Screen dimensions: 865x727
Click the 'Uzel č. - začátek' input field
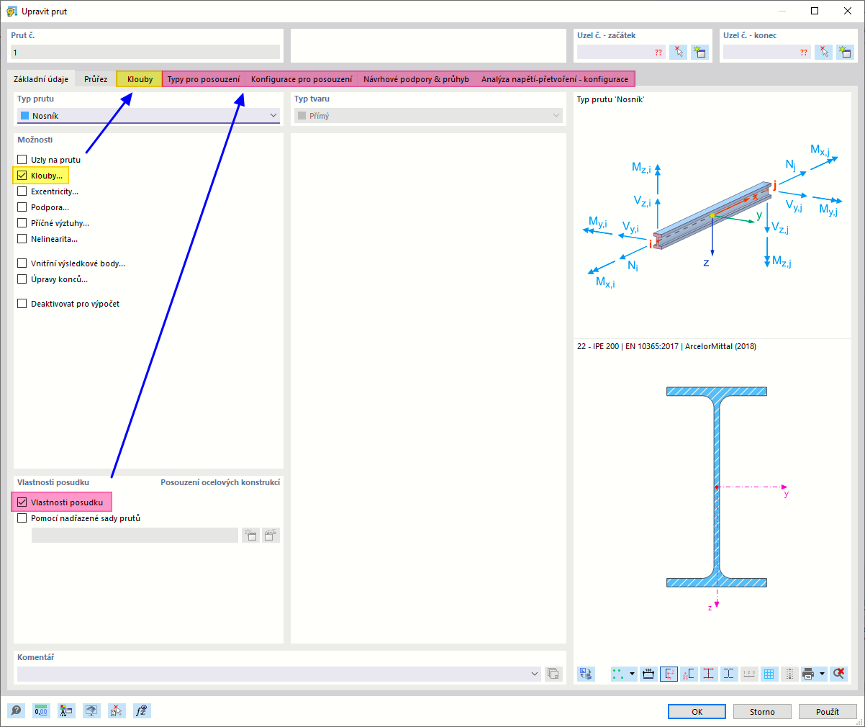(x=622, y=52)
